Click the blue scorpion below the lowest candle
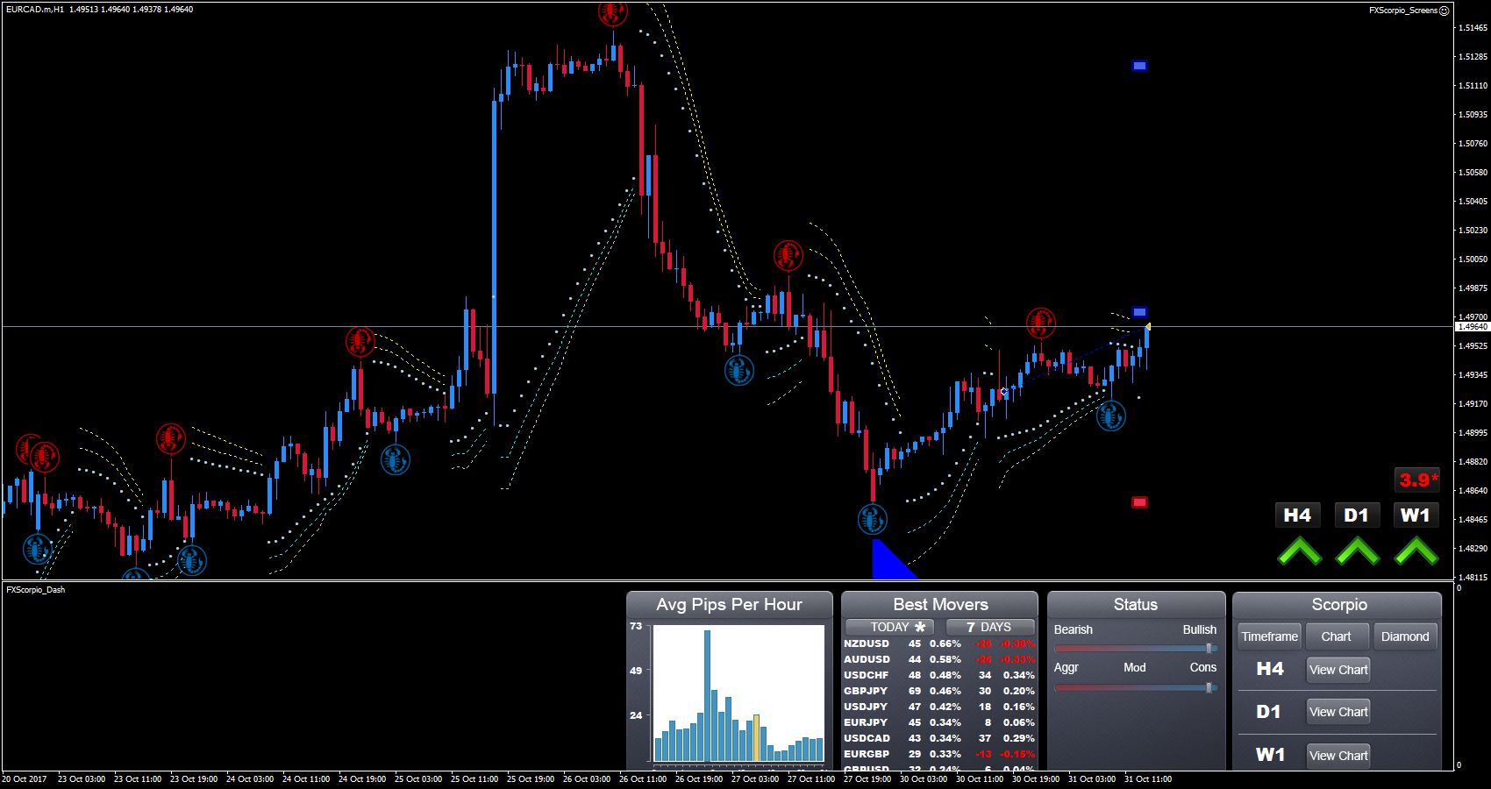The width and height of the screenshot is (1491, 789). (x=872, y=519)
